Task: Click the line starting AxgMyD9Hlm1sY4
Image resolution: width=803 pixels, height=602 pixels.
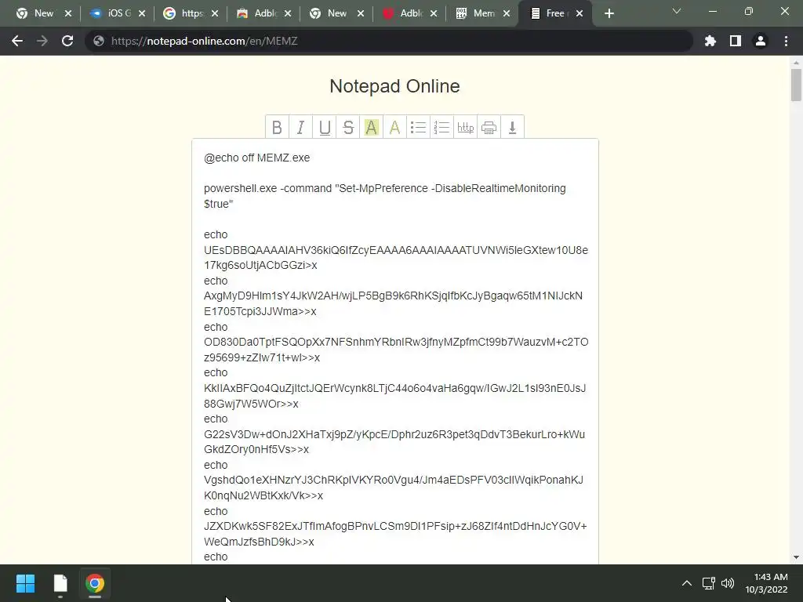Action: click(x=393, y=303)
